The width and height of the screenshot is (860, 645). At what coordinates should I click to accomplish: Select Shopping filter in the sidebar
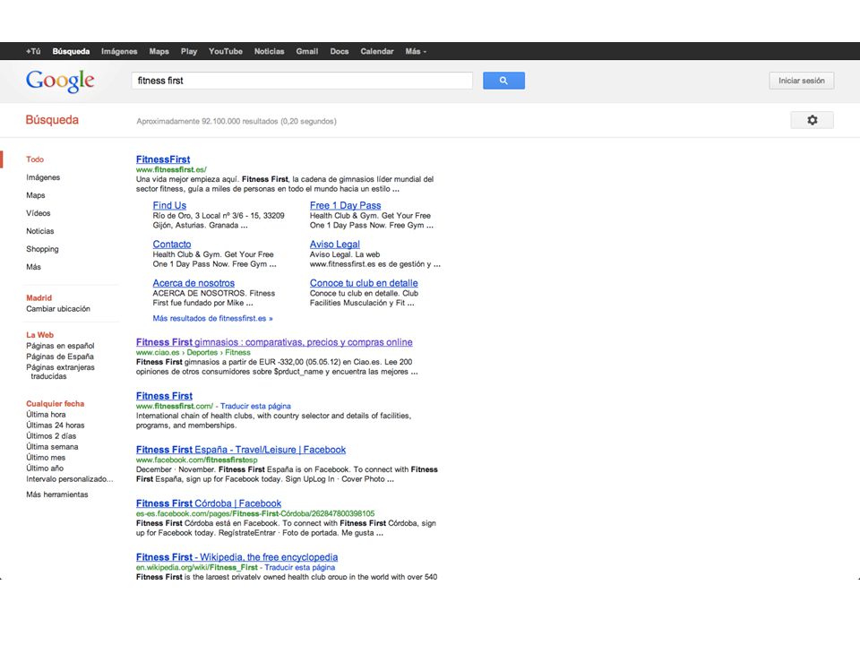click(x=42, y=249)
